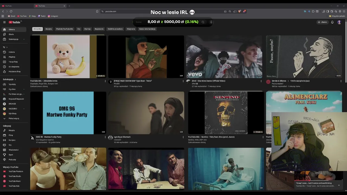Open Instagram bookmark
The image size is (347, 195).
point(53,16)
